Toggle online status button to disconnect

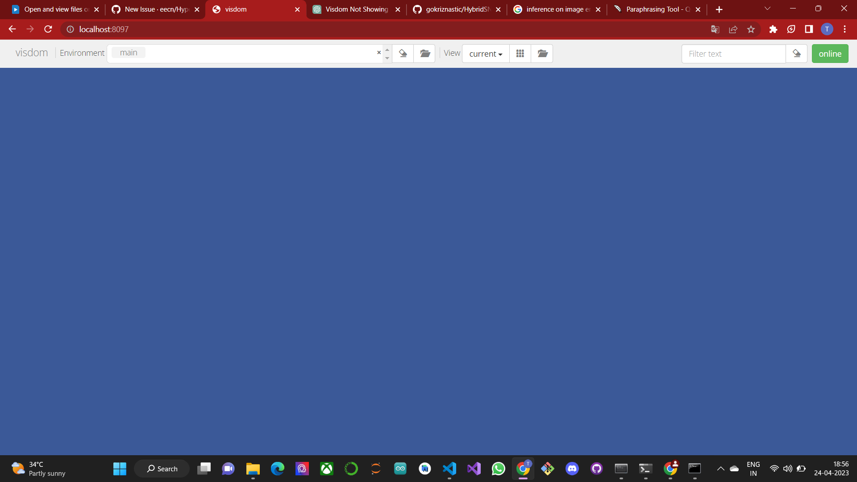point(830,53)
